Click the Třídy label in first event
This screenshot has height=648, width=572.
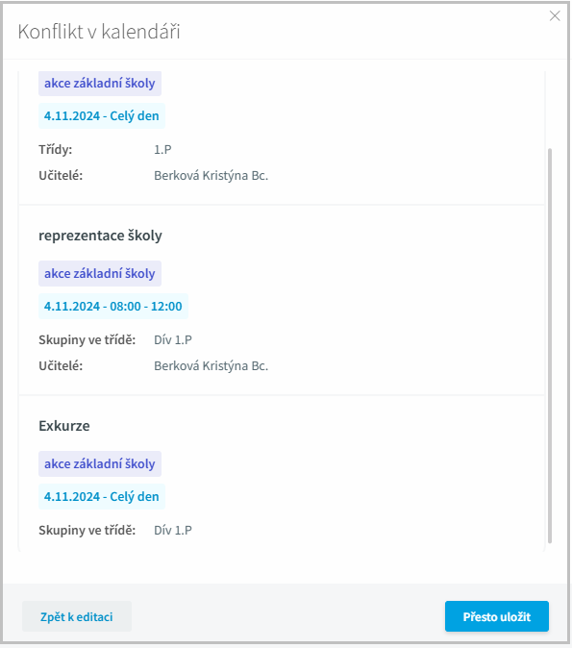[56, 149]
